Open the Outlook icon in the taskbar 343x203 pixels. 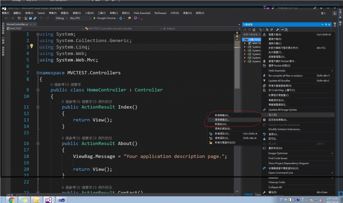37,200
